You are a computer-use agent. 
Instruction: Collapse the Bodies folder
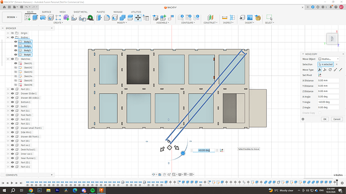coord(8,37)
